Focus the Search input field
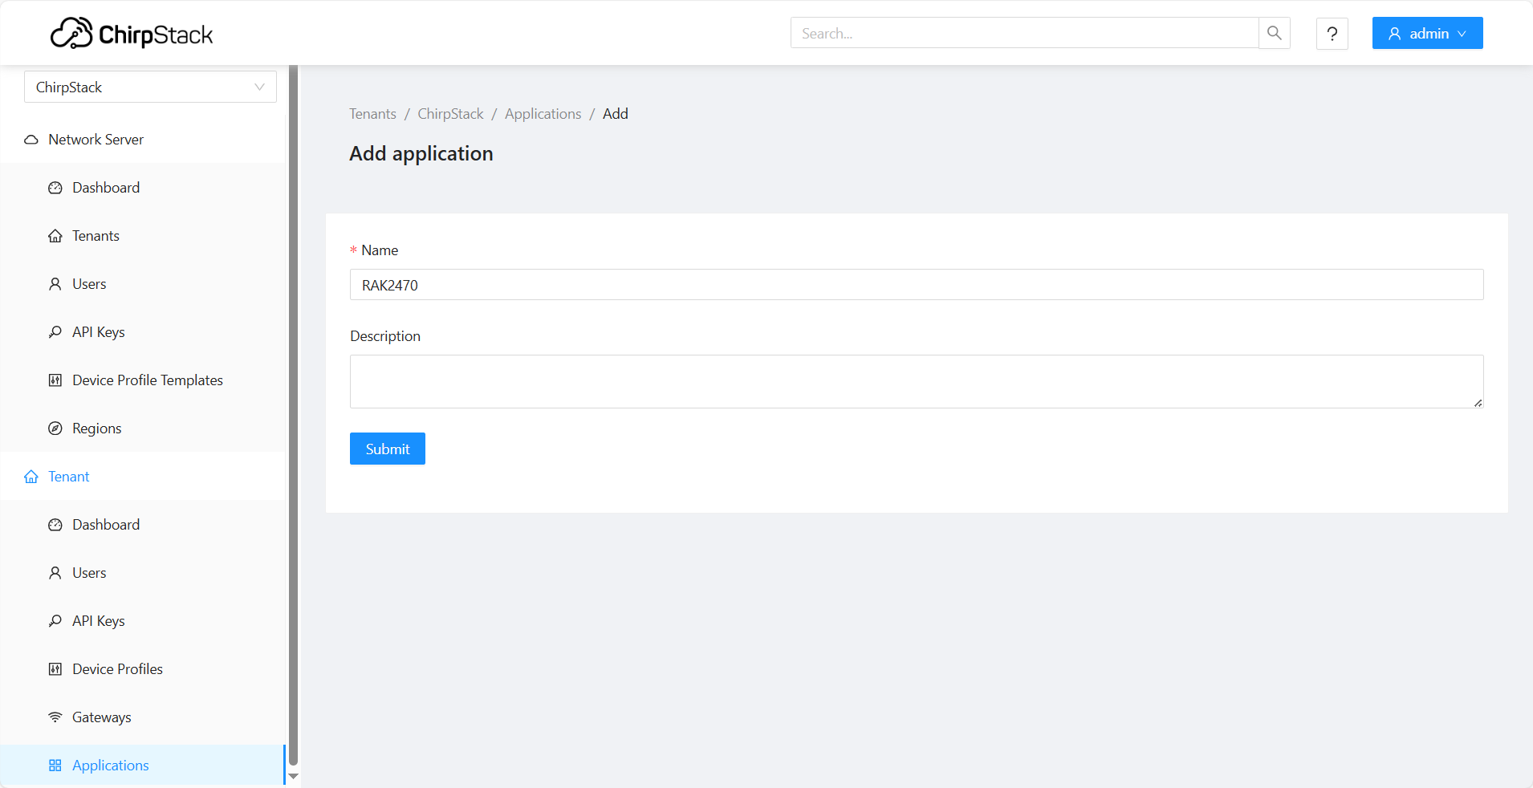Image resolution: width=1533 pixels, height=788 pixels. (x=1024, y=33)
